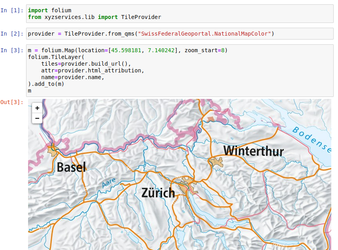
Task: Select the In [3]: cell prompt
Action: (x=12, y=50)
